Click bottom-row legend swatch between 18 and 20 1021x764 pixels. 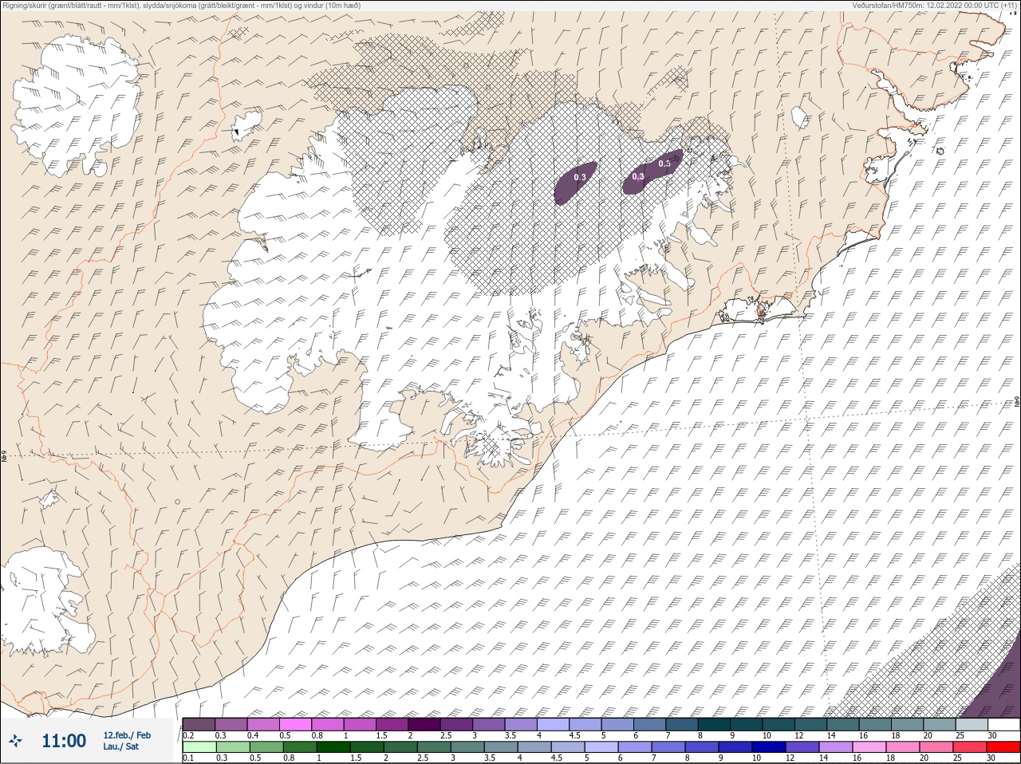pyautogui.click(x=903, y=747)
